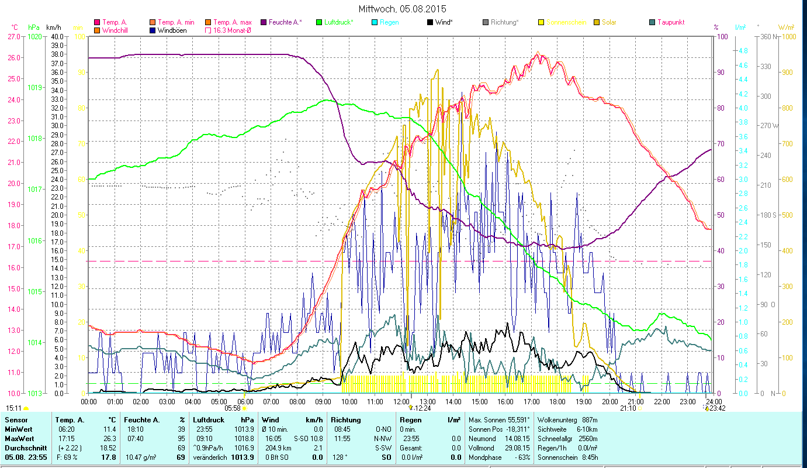Click the Sonnenschein legend label
This screenshot has height=468, width=807.
point(566,22)
